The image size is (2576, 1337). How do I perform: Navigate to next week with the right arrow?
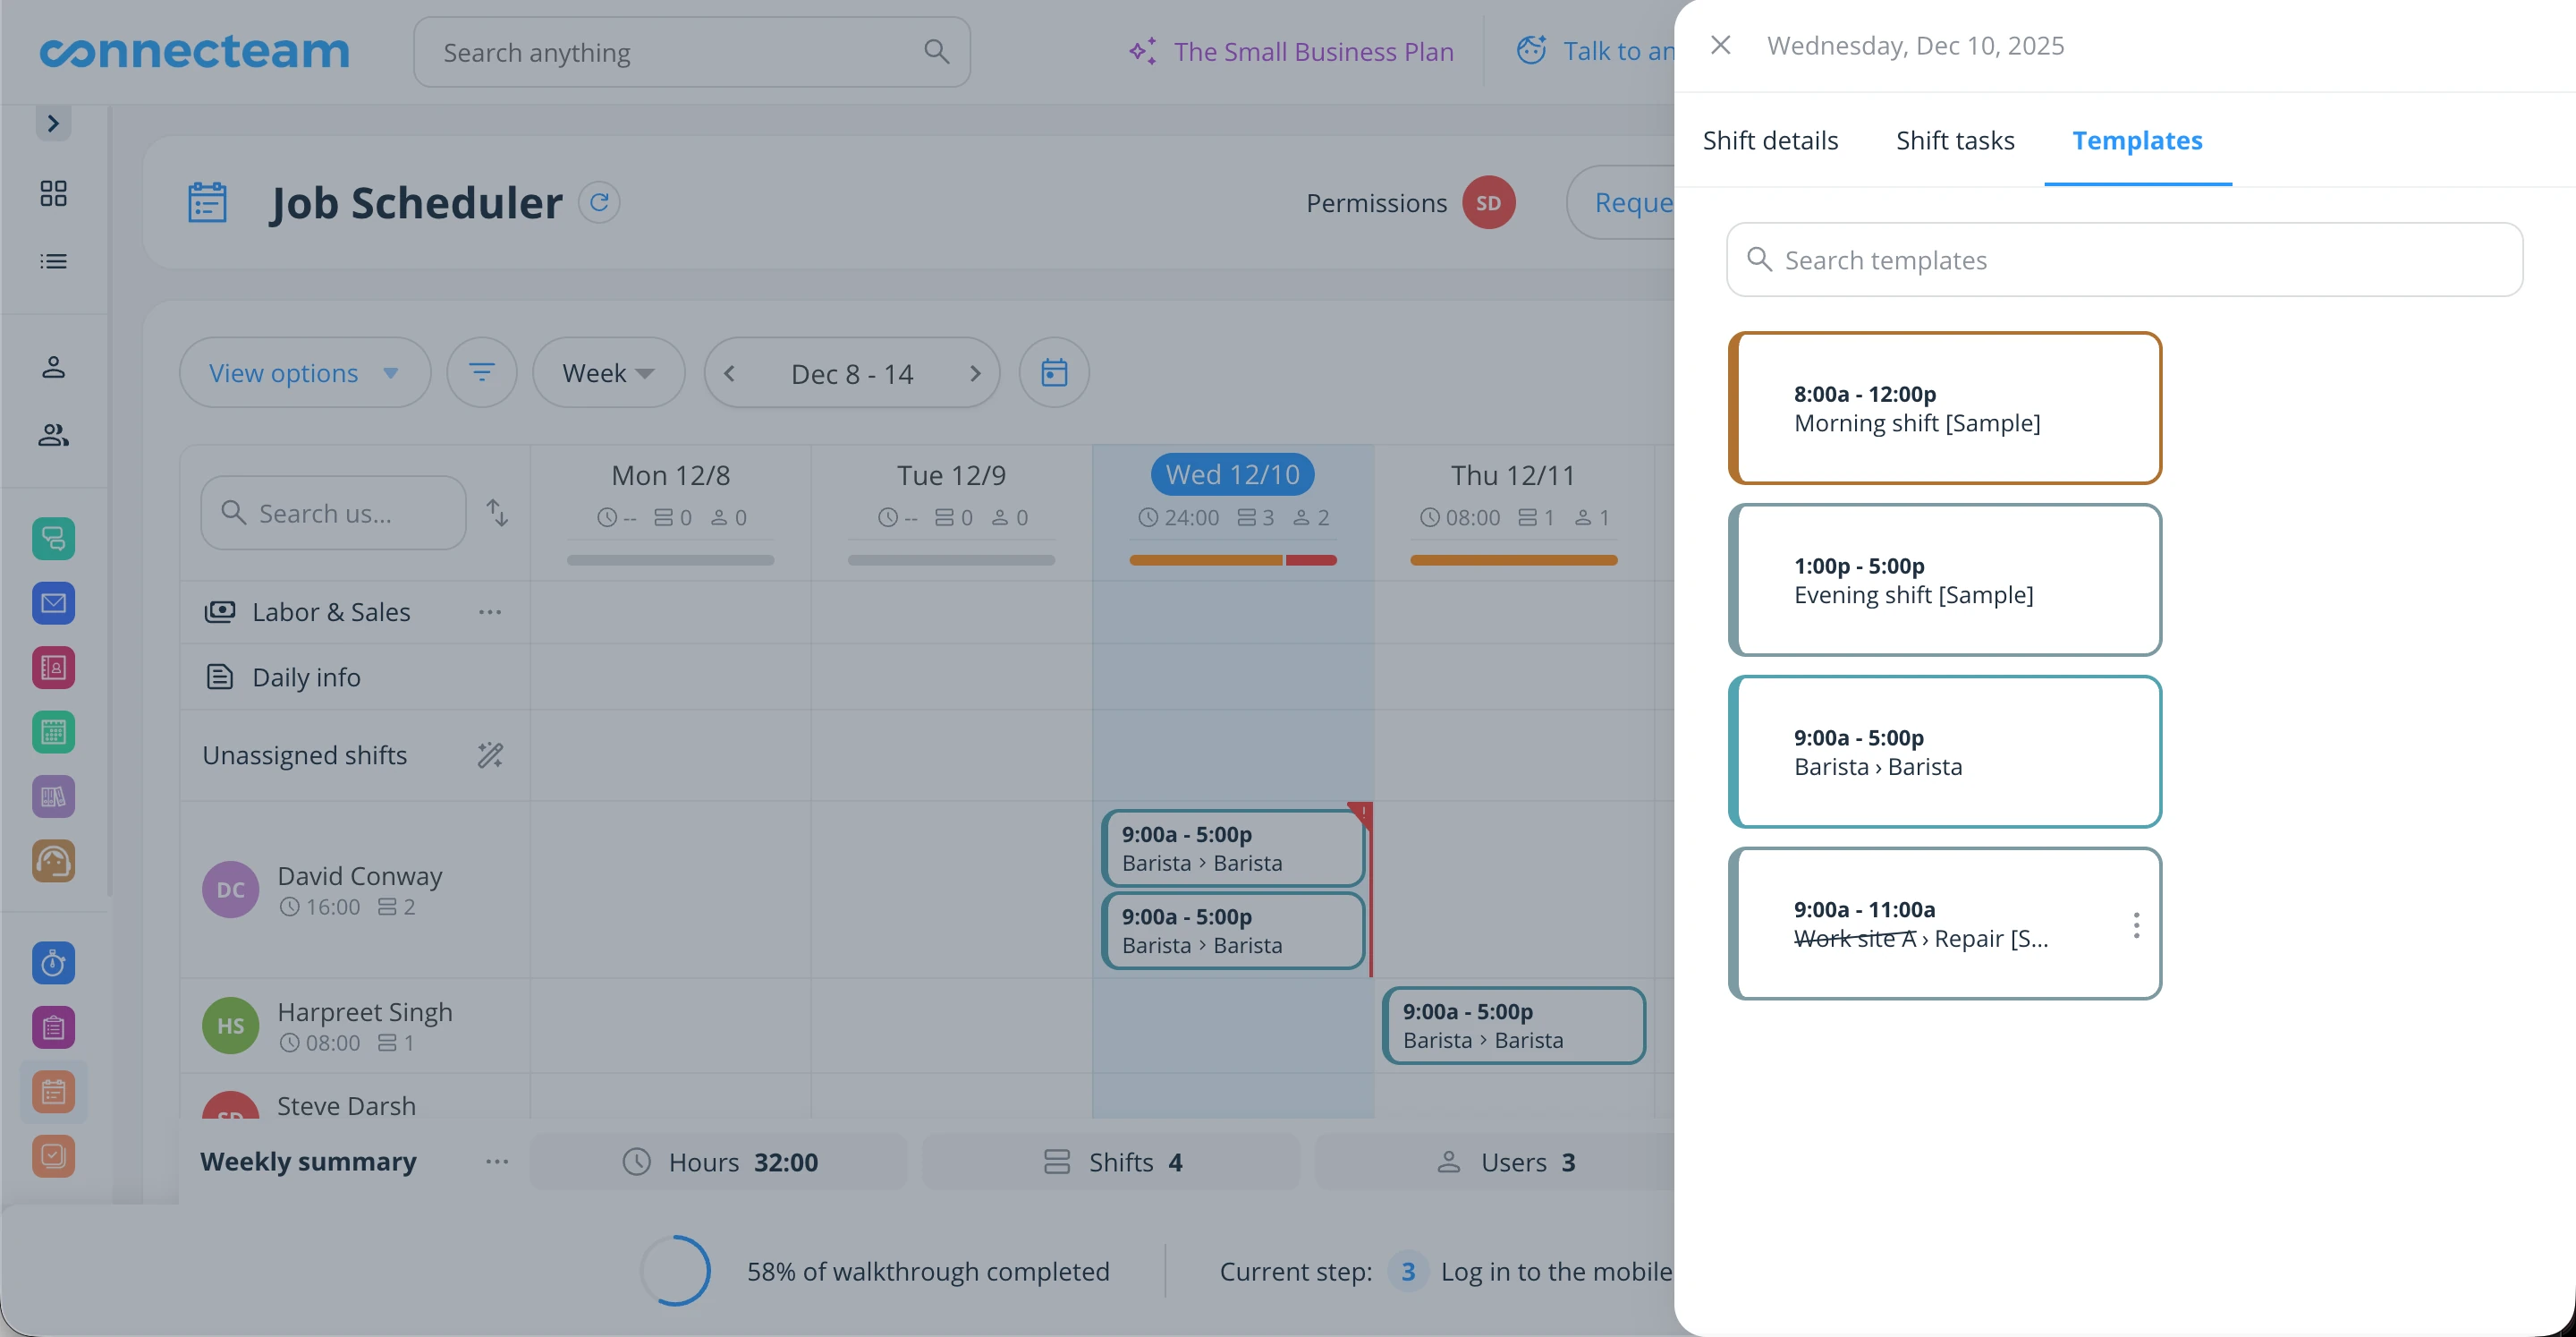coord(975,372)
